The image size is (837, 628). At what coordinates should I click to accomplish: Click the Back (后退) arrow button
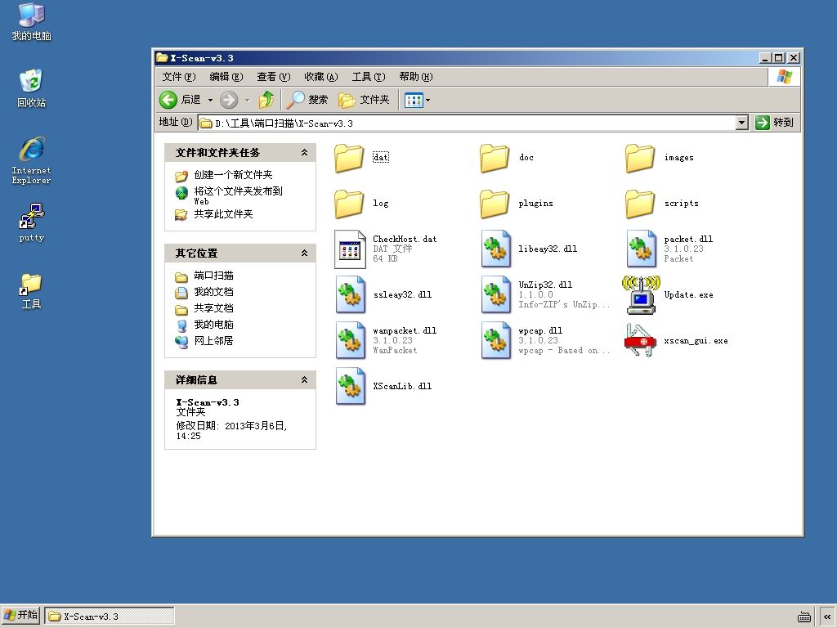(x=181, y=100)
